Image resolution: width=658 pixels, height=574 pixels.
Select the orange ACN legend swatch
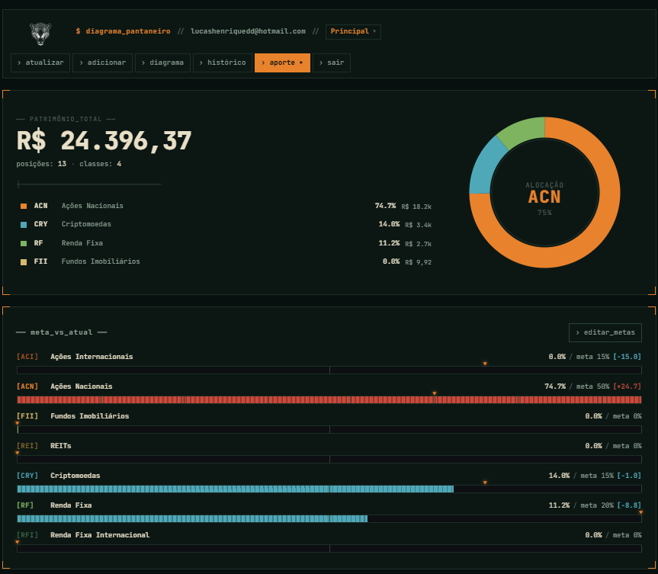coord(24,206)
